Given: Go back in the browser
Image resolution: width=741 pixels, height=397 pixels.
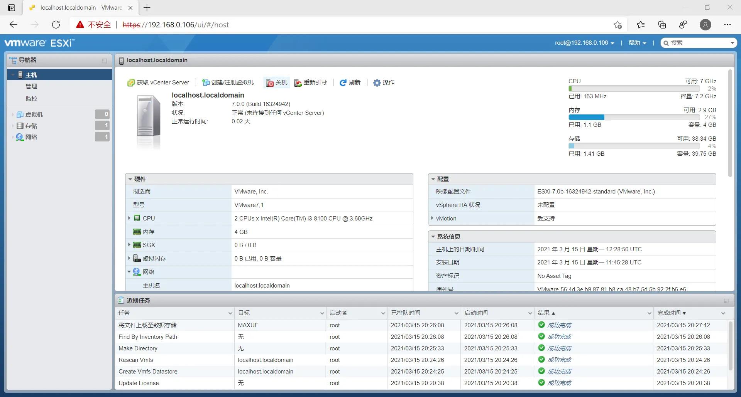Looking at the screenshot, I should pos(14,25).
